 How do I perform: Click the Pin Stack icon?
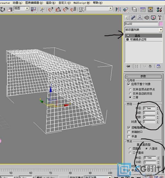click(128, 66)
